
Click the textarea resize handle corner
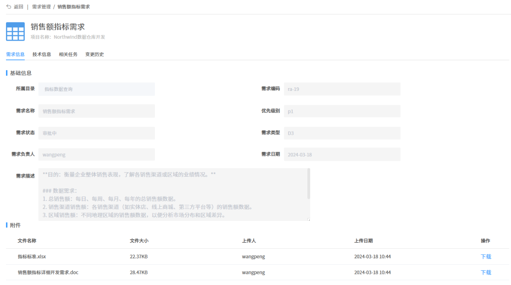click(309, 219)
